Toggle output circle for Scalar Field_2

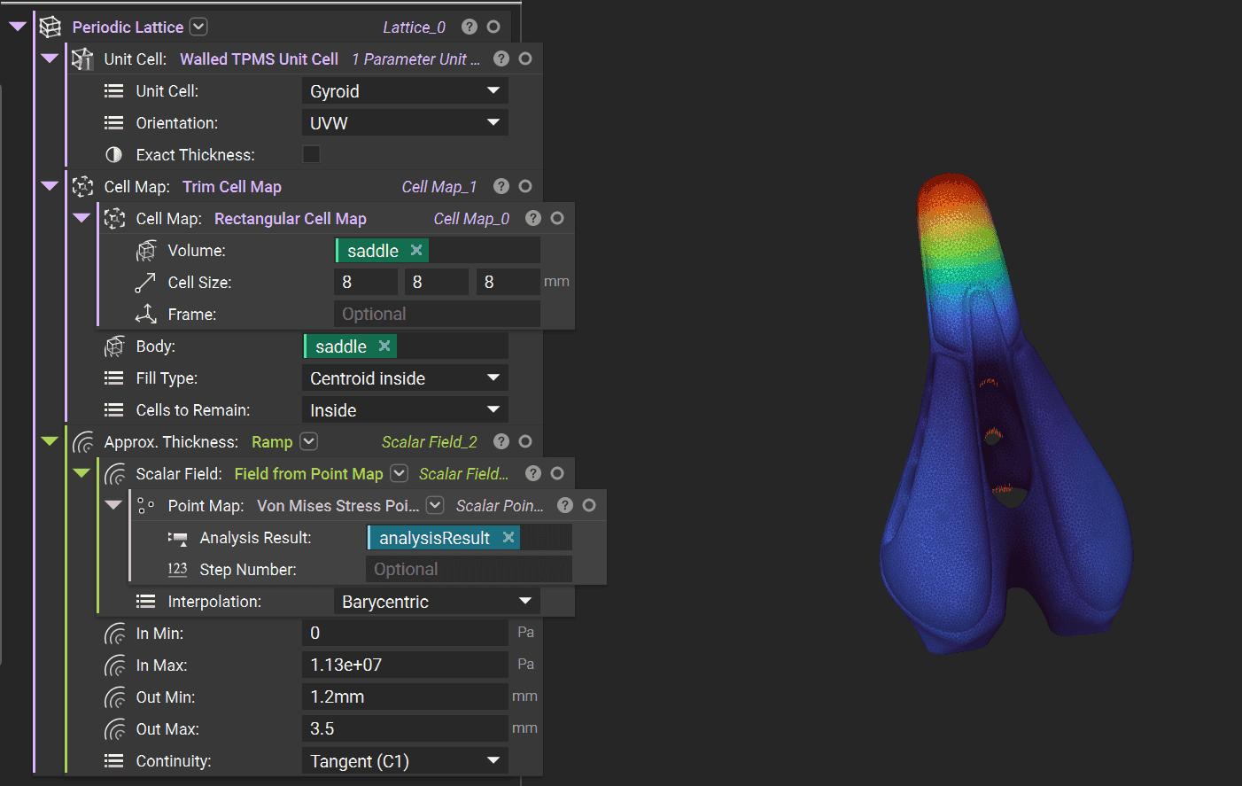point(525,441)
